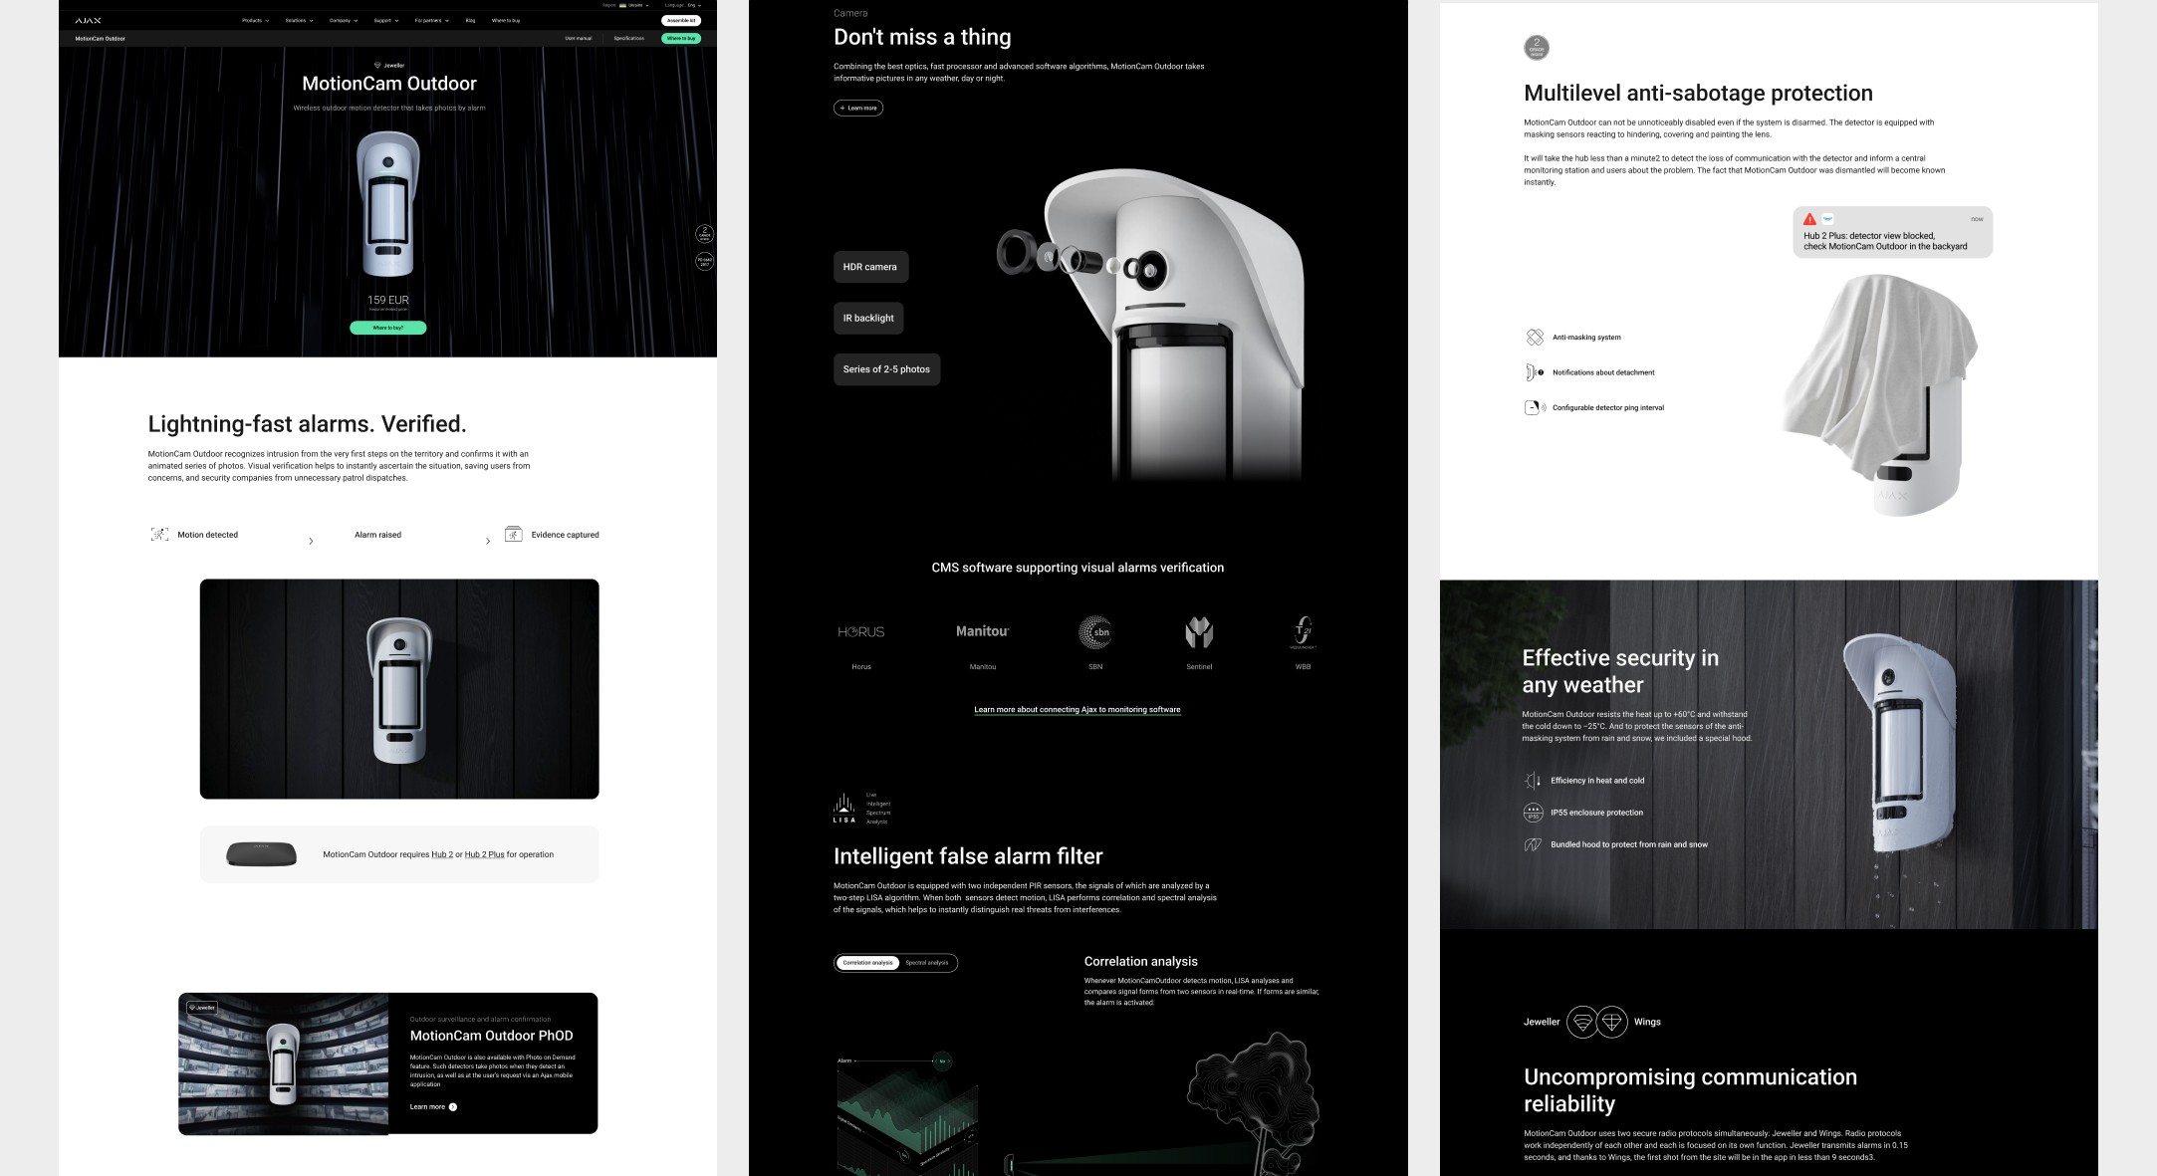This screenshot has width=2157, height=1176.
Task: Click the SBN CMS logo
Action: pos(1094,632)
